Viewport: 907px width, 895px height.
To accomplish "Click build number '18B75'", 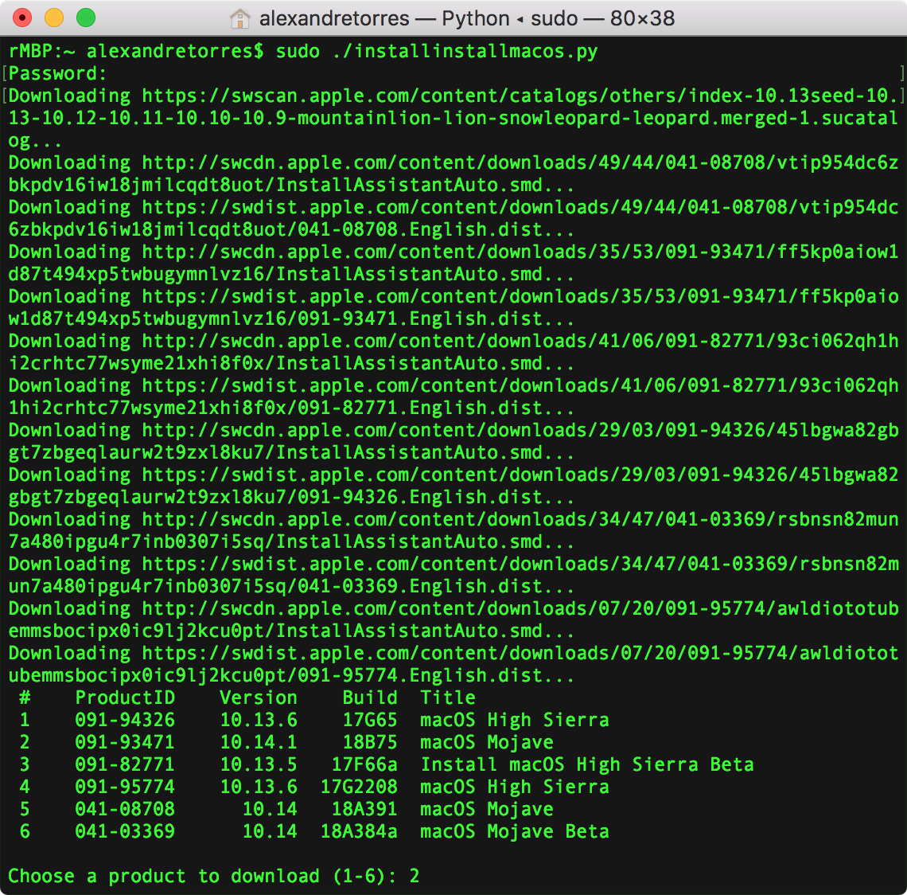I will click(x=370, y=742).
